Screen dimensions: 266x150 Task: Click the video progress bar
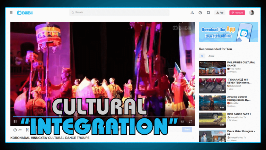[104, 116]
